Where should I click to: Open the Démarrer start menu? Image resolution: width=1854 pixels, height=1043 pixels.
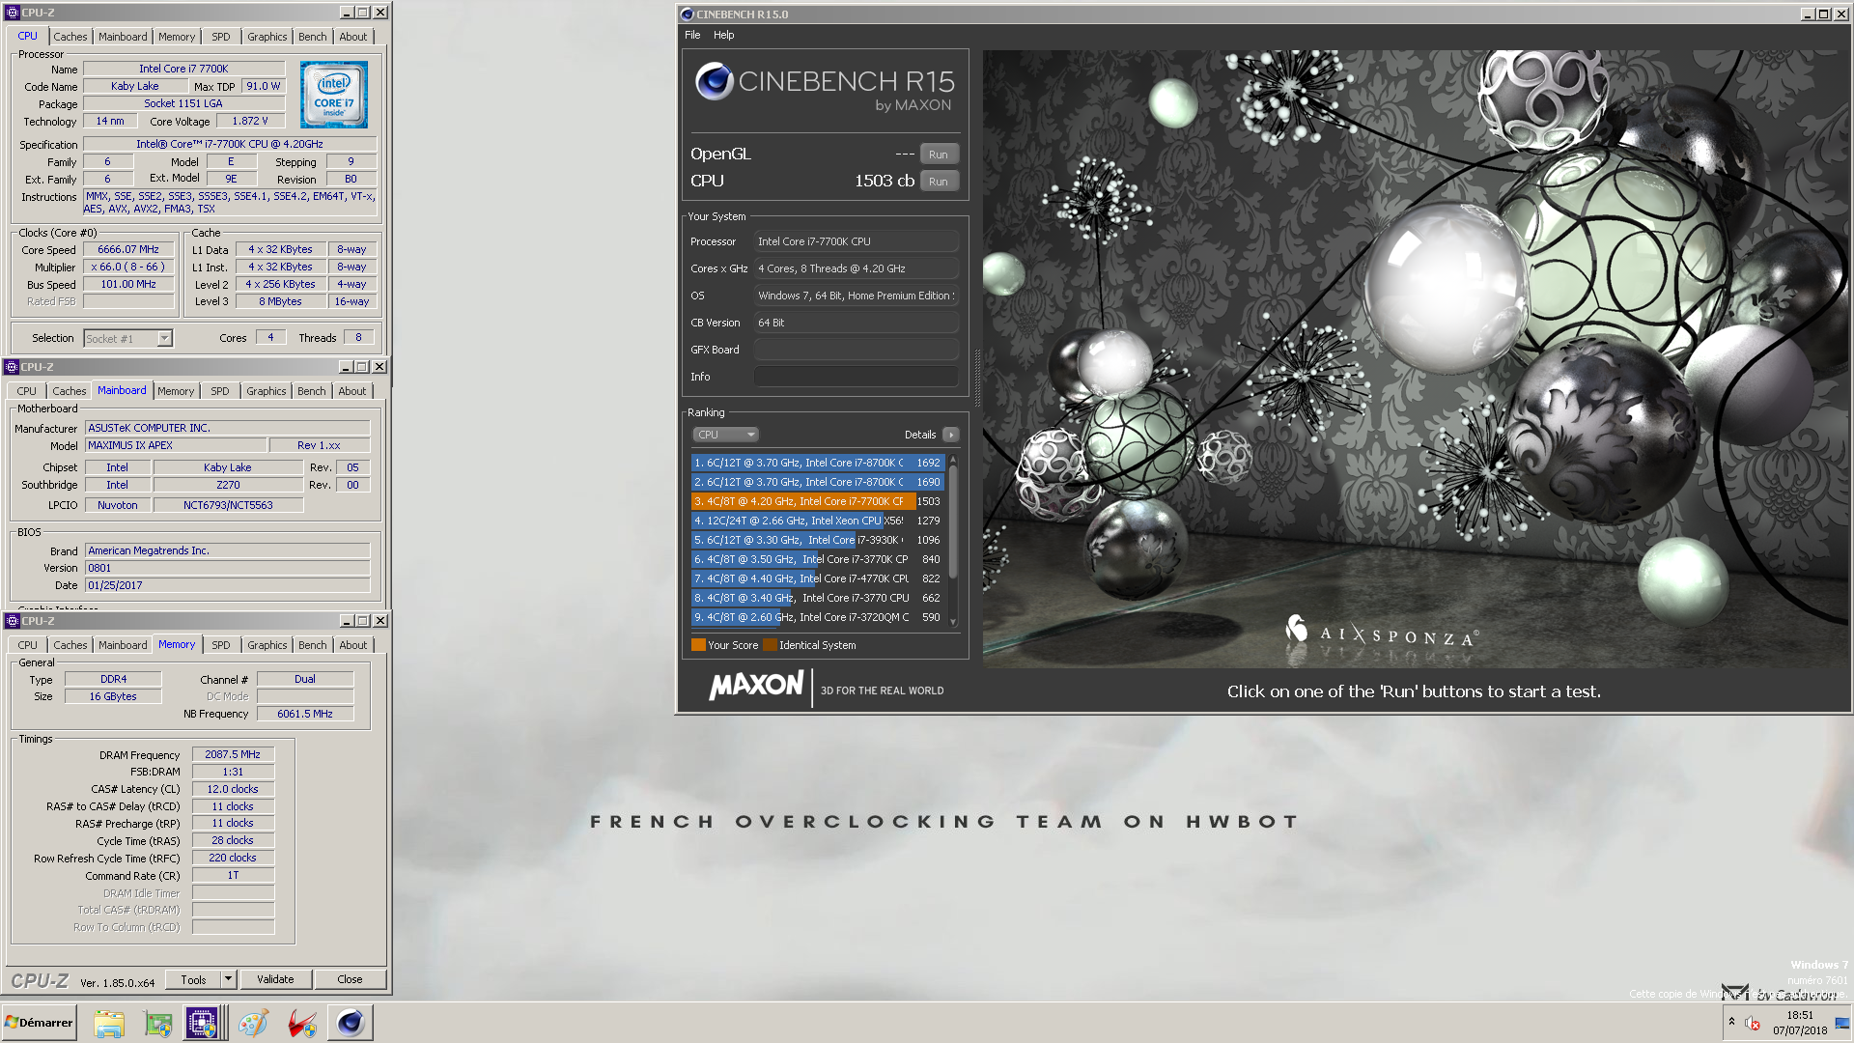[39, 1023]
